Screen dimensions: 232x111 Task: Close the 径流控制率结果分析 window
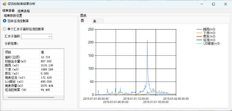click(225, 4)
